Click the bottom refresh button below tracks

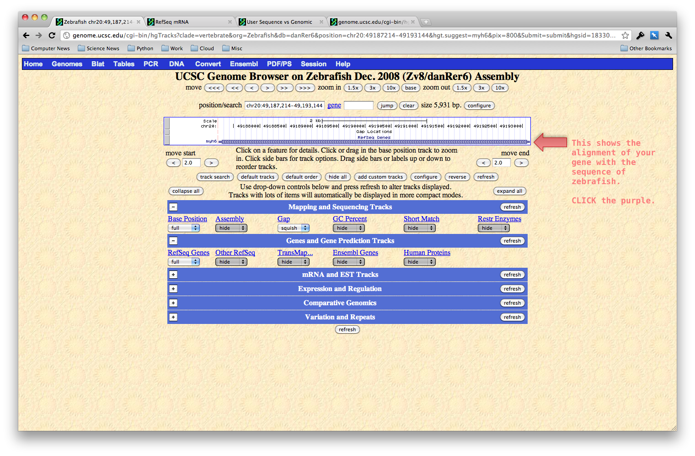(347, 329)
